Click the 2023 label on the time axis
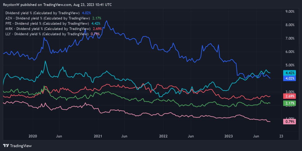Screen dimensions: 302x151 [x=228, y=136]
